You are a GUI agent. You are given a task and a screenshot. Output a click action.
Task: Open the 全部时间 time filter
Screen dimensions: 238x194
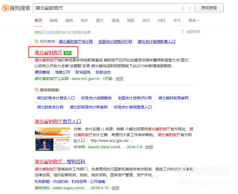coord(193,32)
